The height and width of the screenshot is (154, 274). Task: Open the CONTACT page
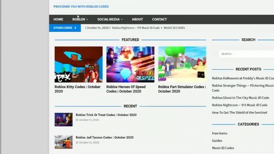[159, 19]
